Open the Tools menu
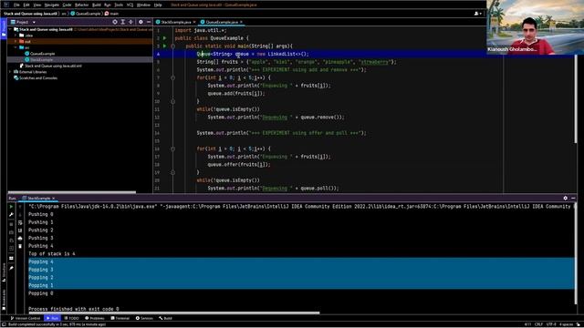Viewport: 584px width, 328px height. [119, 5]
